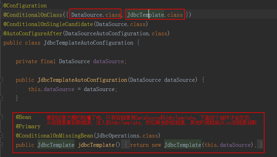Click the dataSource constructor parameter name
The width and height of the screenshot is (277, 157).
pos(180,80)
